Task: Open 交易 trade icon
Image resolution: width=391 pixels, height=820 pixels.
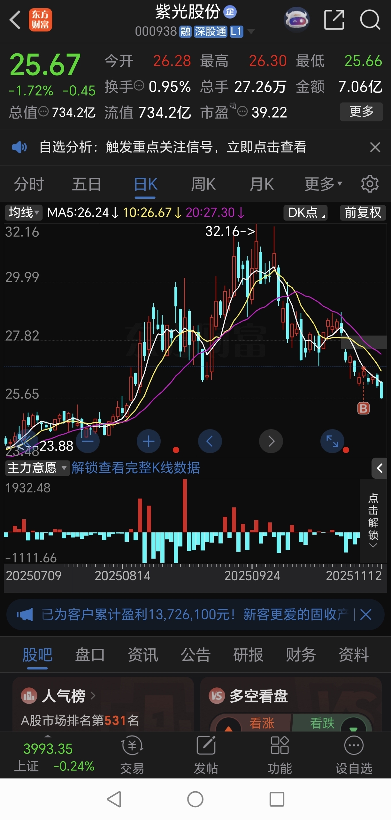Action: 132,755
